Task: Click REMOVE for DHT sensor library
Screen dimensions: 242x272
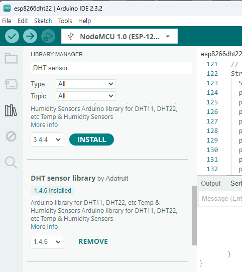Action: [x=93, y=241]
